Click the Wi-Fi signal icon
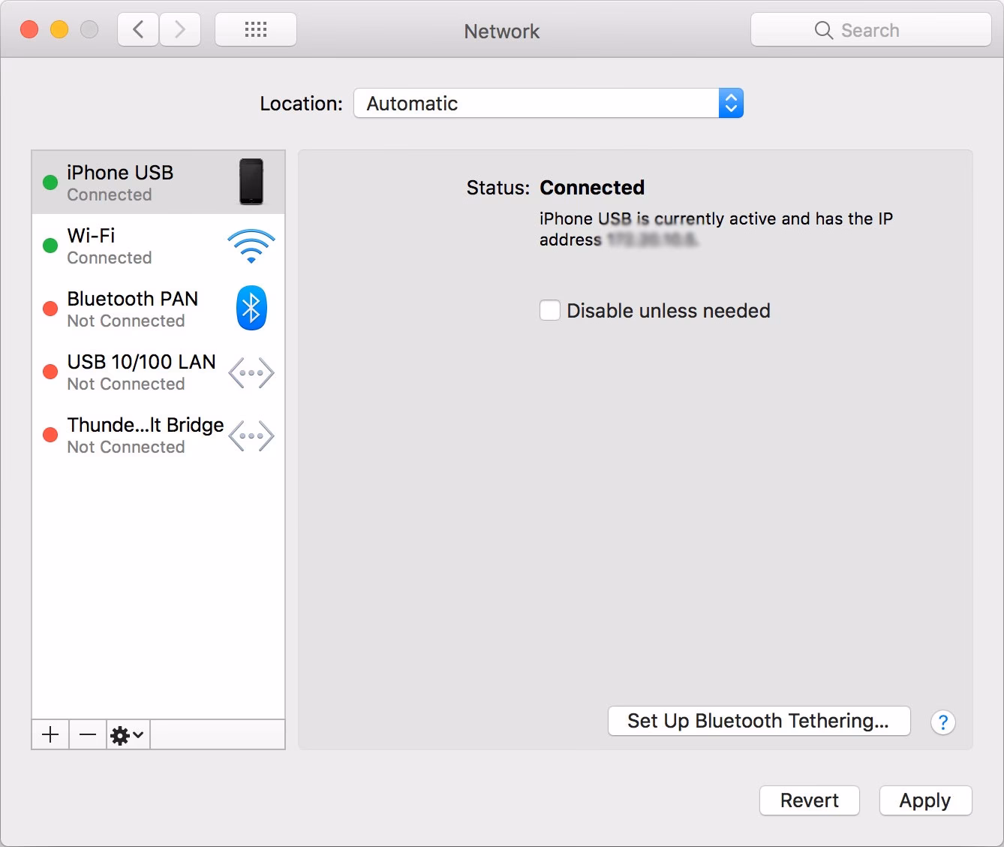1004x847 pixels. (251, 245)
